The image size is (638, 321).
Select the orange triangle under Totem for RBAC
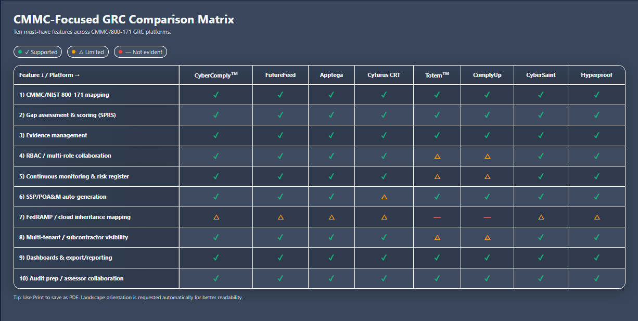437,156
